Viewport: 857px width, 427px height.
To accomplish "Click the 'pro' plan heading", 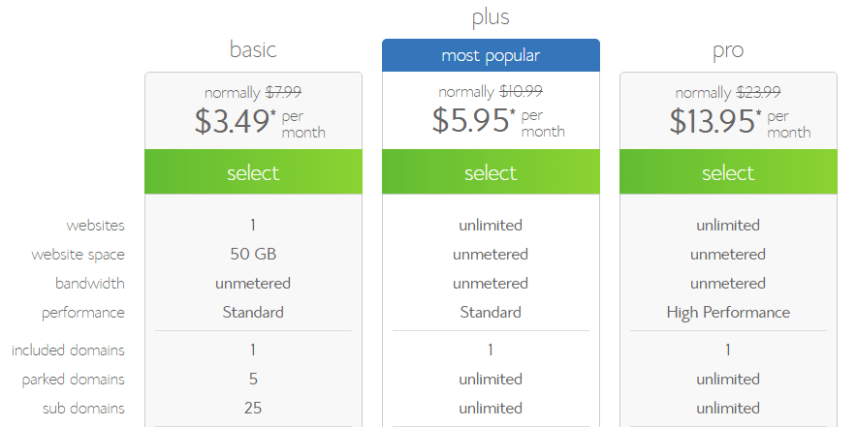I will [727, 49].
